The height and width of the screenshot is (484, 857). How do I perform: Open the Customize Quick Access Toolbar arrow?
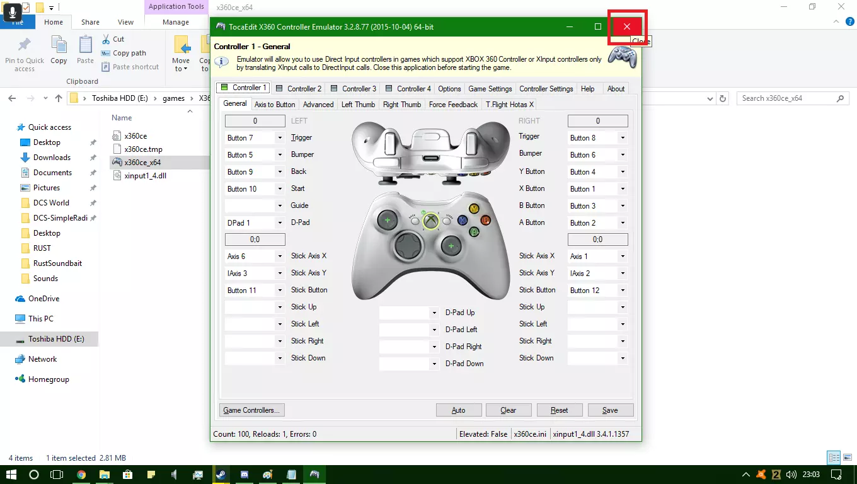tap(51, 8)
